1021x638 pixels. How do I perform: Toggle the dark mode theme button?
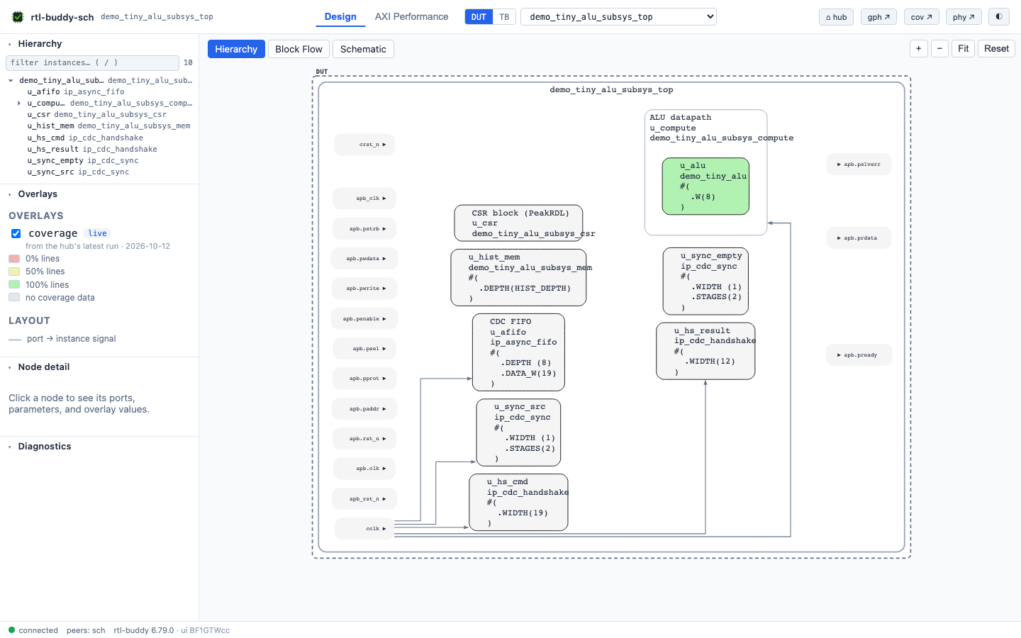click(998, 17)
